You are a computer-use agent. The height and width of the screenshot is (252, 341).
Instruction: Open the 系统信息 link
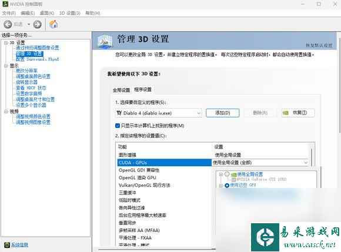[x=19, y=245]
